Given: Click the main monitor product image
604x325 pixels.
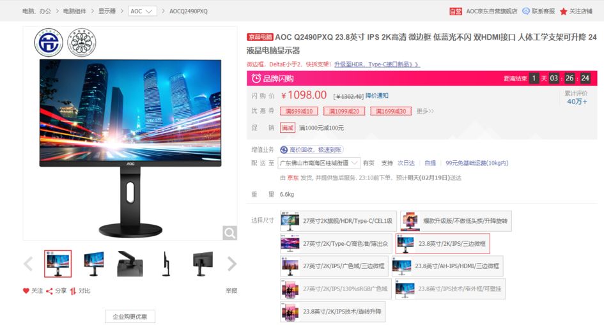Looking at the screenshot, I should coord(130,147).
